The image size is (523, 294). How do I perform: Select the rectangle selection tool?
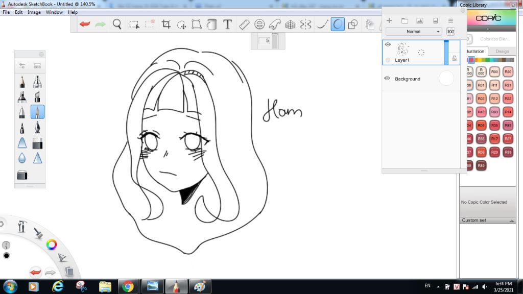pos(134,24)
